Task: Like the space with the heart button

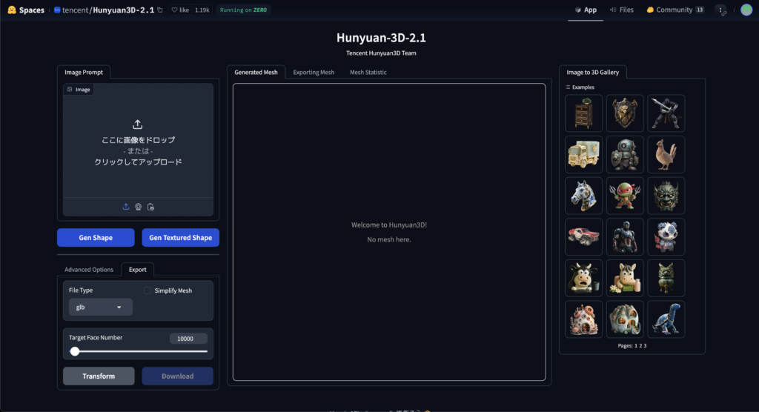Action: (x=180, y=10)
